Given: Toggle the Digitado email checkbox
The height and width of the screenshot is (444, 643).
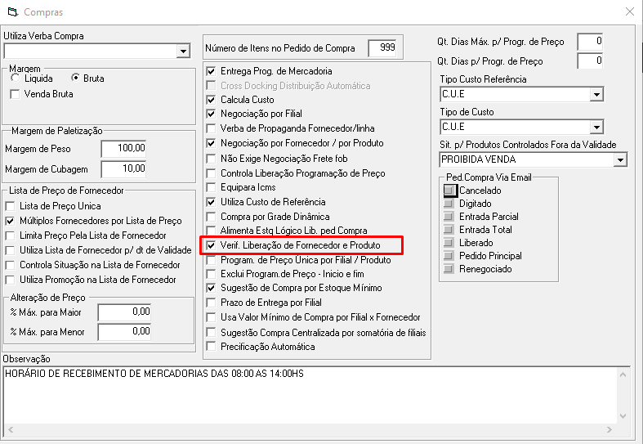Looking at the screenshot, I should point(449,204).
